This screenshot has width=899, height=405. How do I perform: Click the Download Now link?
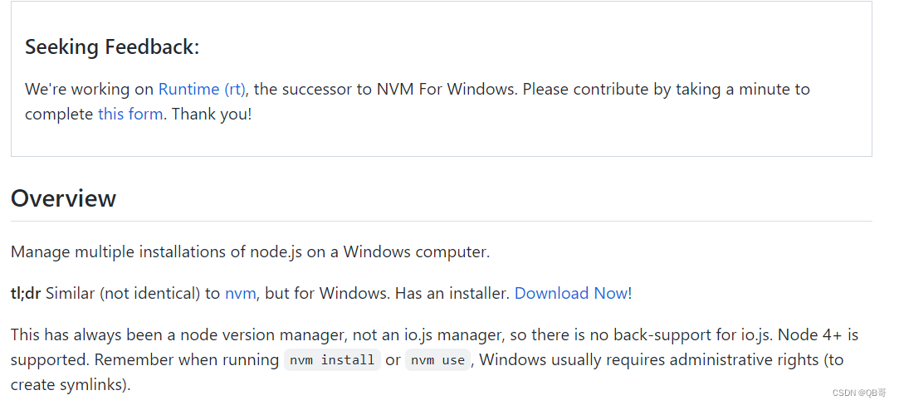571,293
